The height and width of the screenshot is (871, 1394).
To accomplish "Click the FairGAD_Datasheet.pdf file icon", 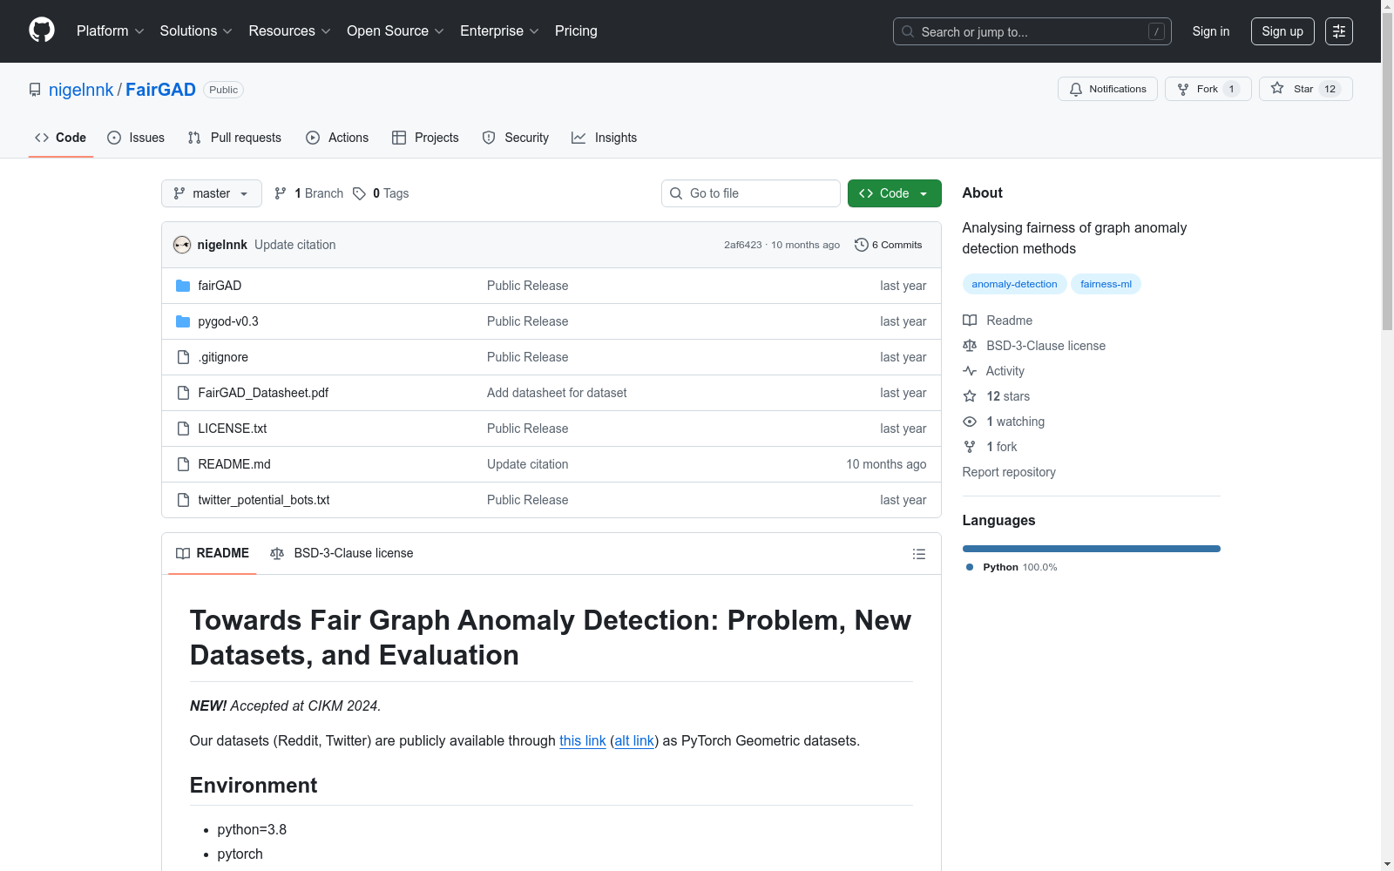I will click(183, 393).
